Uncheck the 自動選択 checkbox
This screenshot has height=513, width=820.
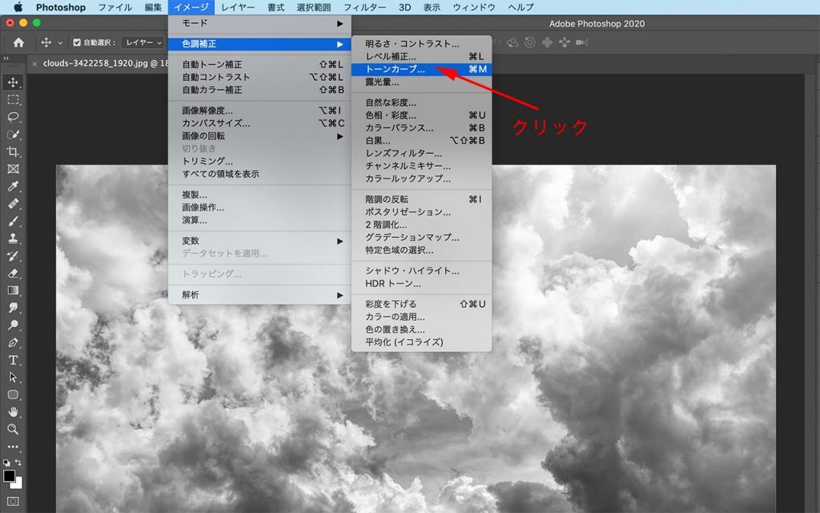coord(77,42)
